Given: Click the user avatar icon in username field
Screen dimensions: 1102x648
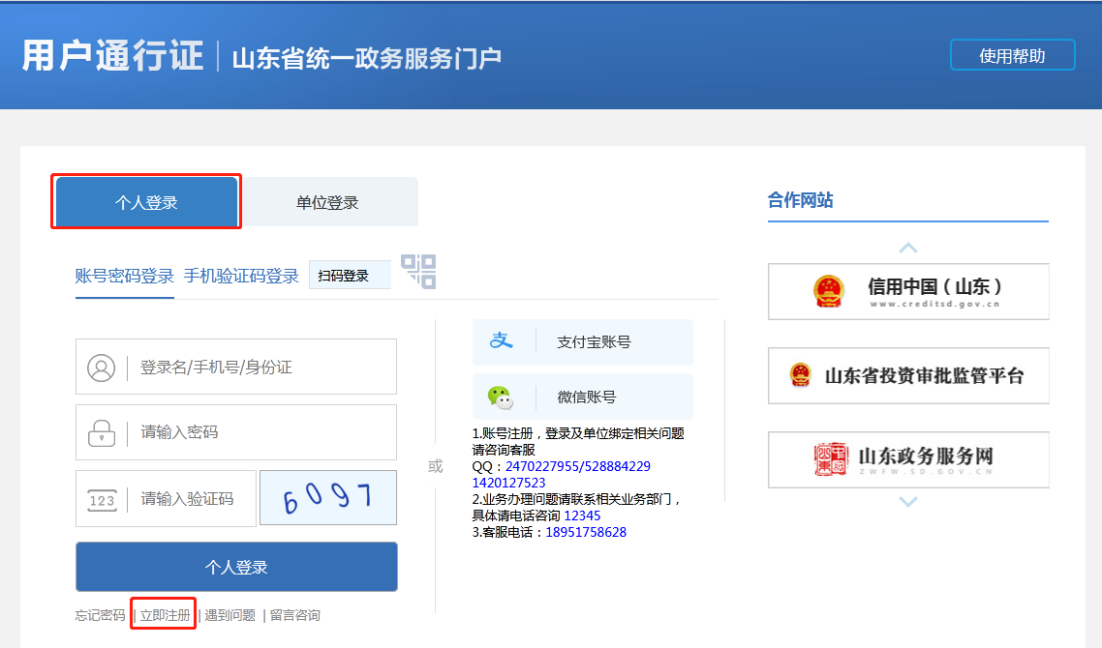Looking at the screenshot, I should pos(101,368).
